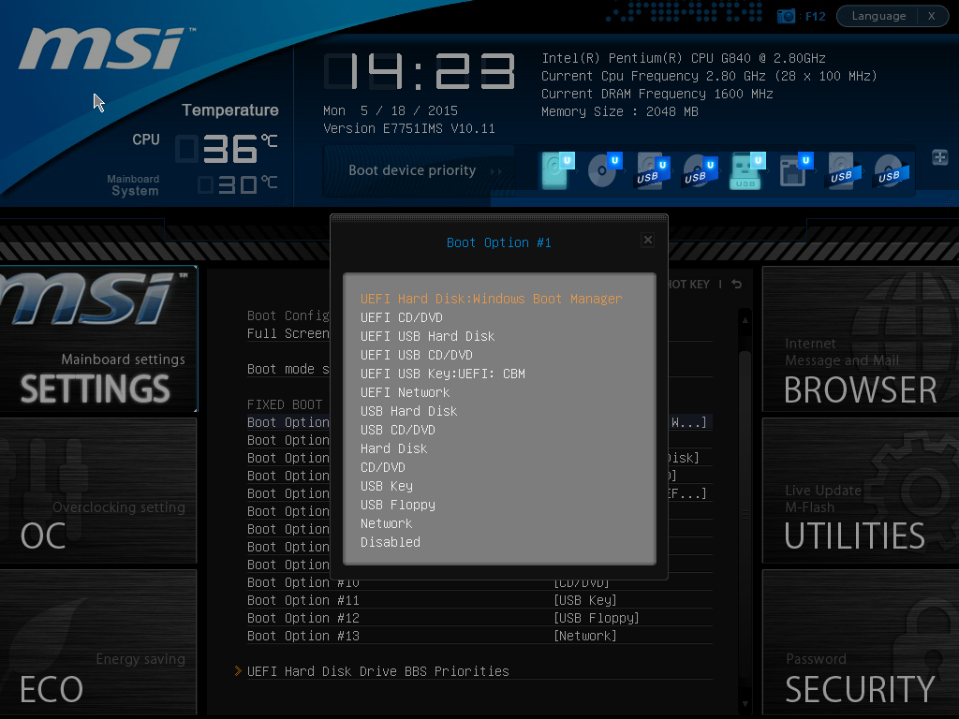
Task: Choose USB Key in list
Action: [387, 486]
